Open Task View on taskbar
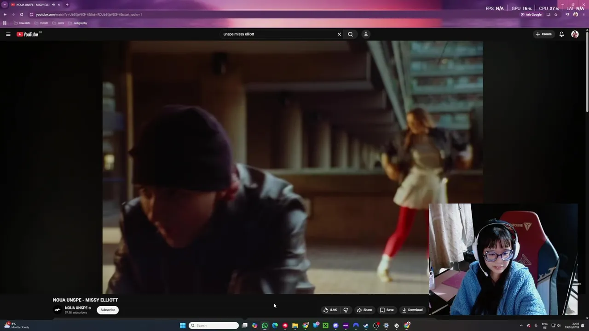The height and width of the screenshot is (331, 589). (x=244, y=325)
